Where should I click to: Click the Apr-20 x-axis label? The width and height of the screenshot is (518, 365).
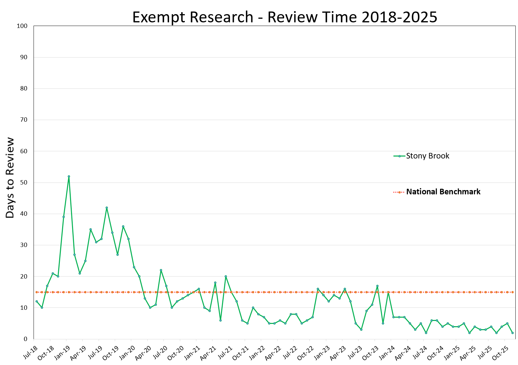[x=144, y=353]
